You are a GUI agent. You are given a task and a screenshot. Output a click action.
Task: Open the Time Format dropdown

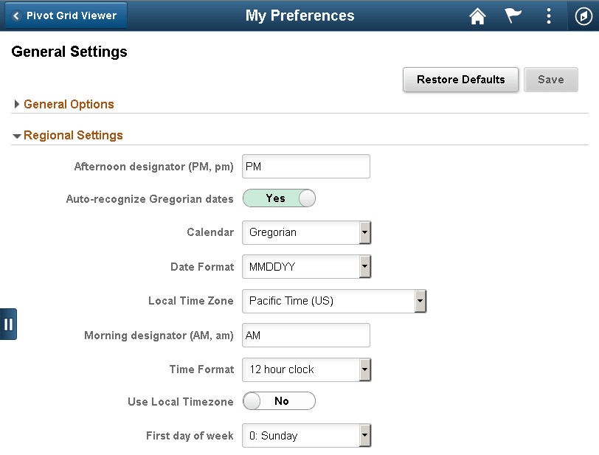point(364,369)
